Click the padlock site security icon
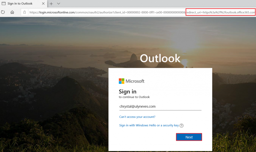The width and height of the screenshot is (256, 152). [x=24, y=12]
